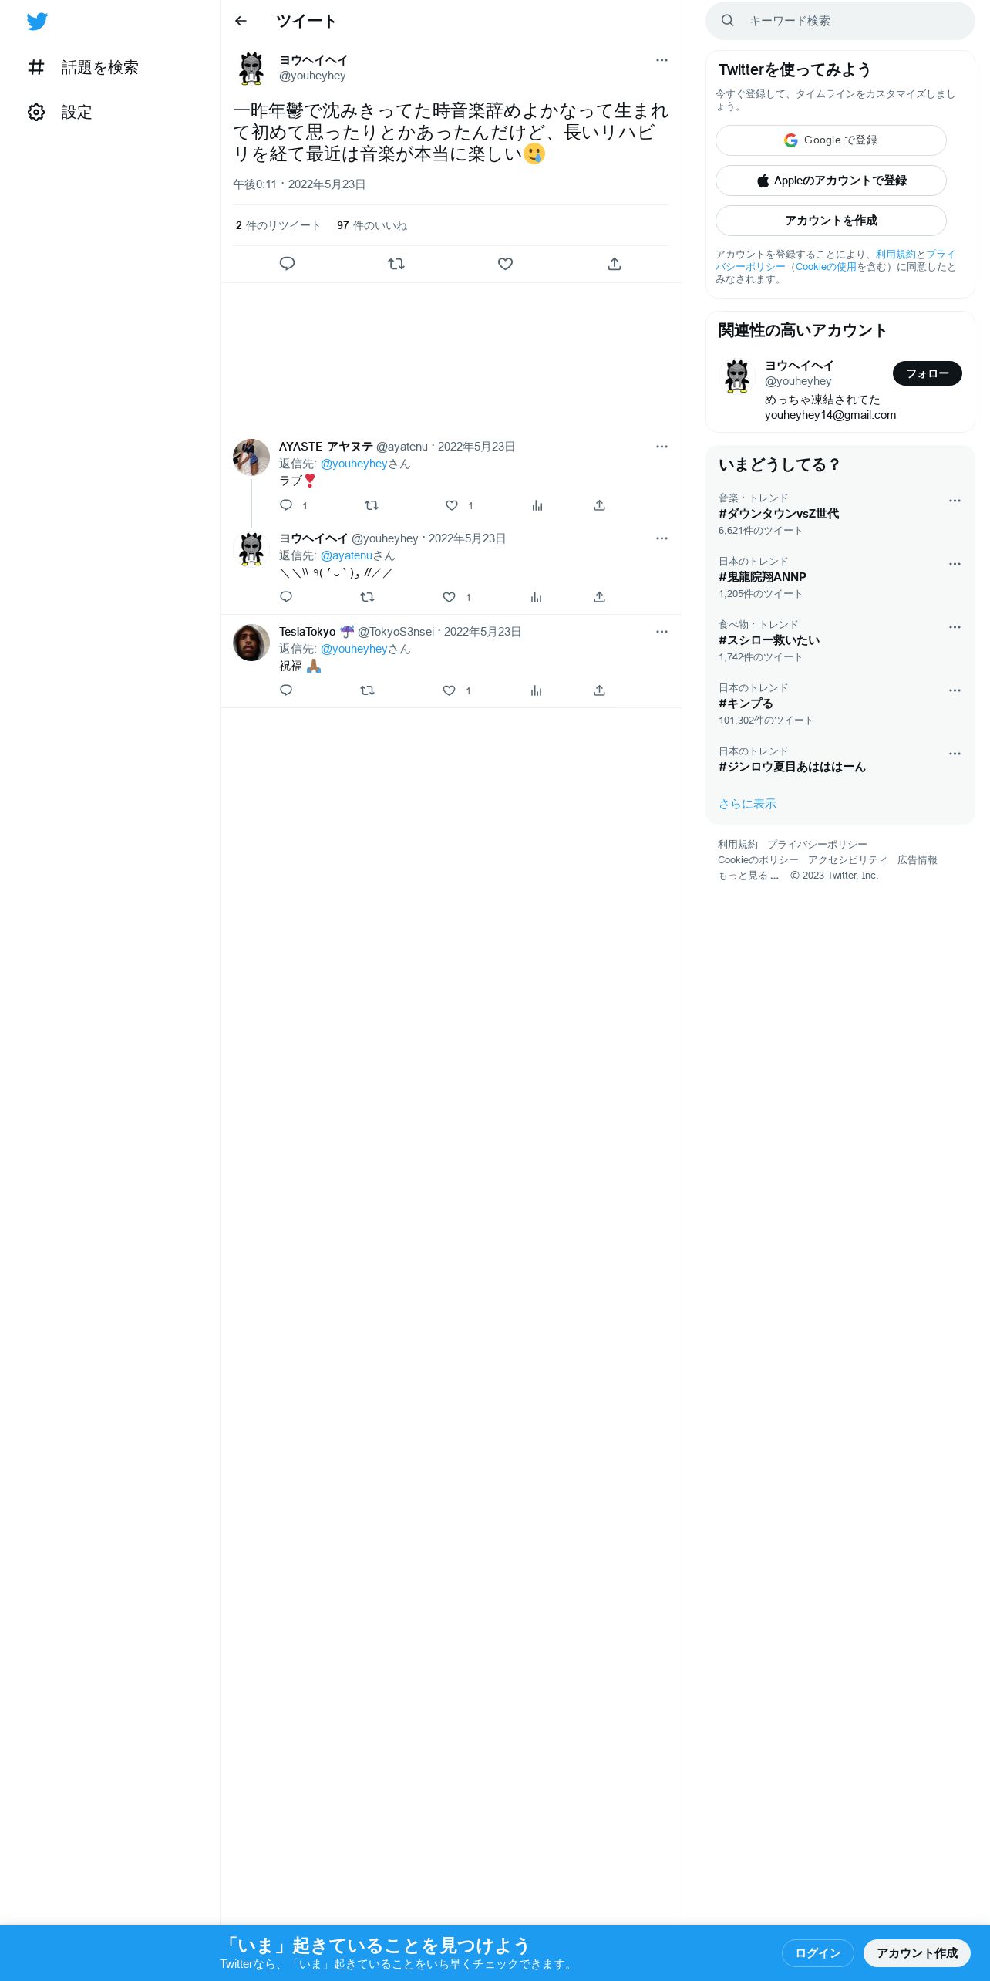
Task: Like TeslaTokyo's reply tweet
Action: (x=449, y=690)
